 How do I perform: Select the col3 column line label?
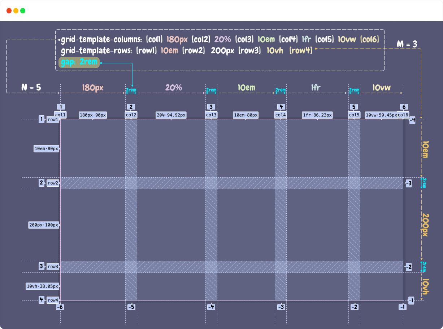211,115
